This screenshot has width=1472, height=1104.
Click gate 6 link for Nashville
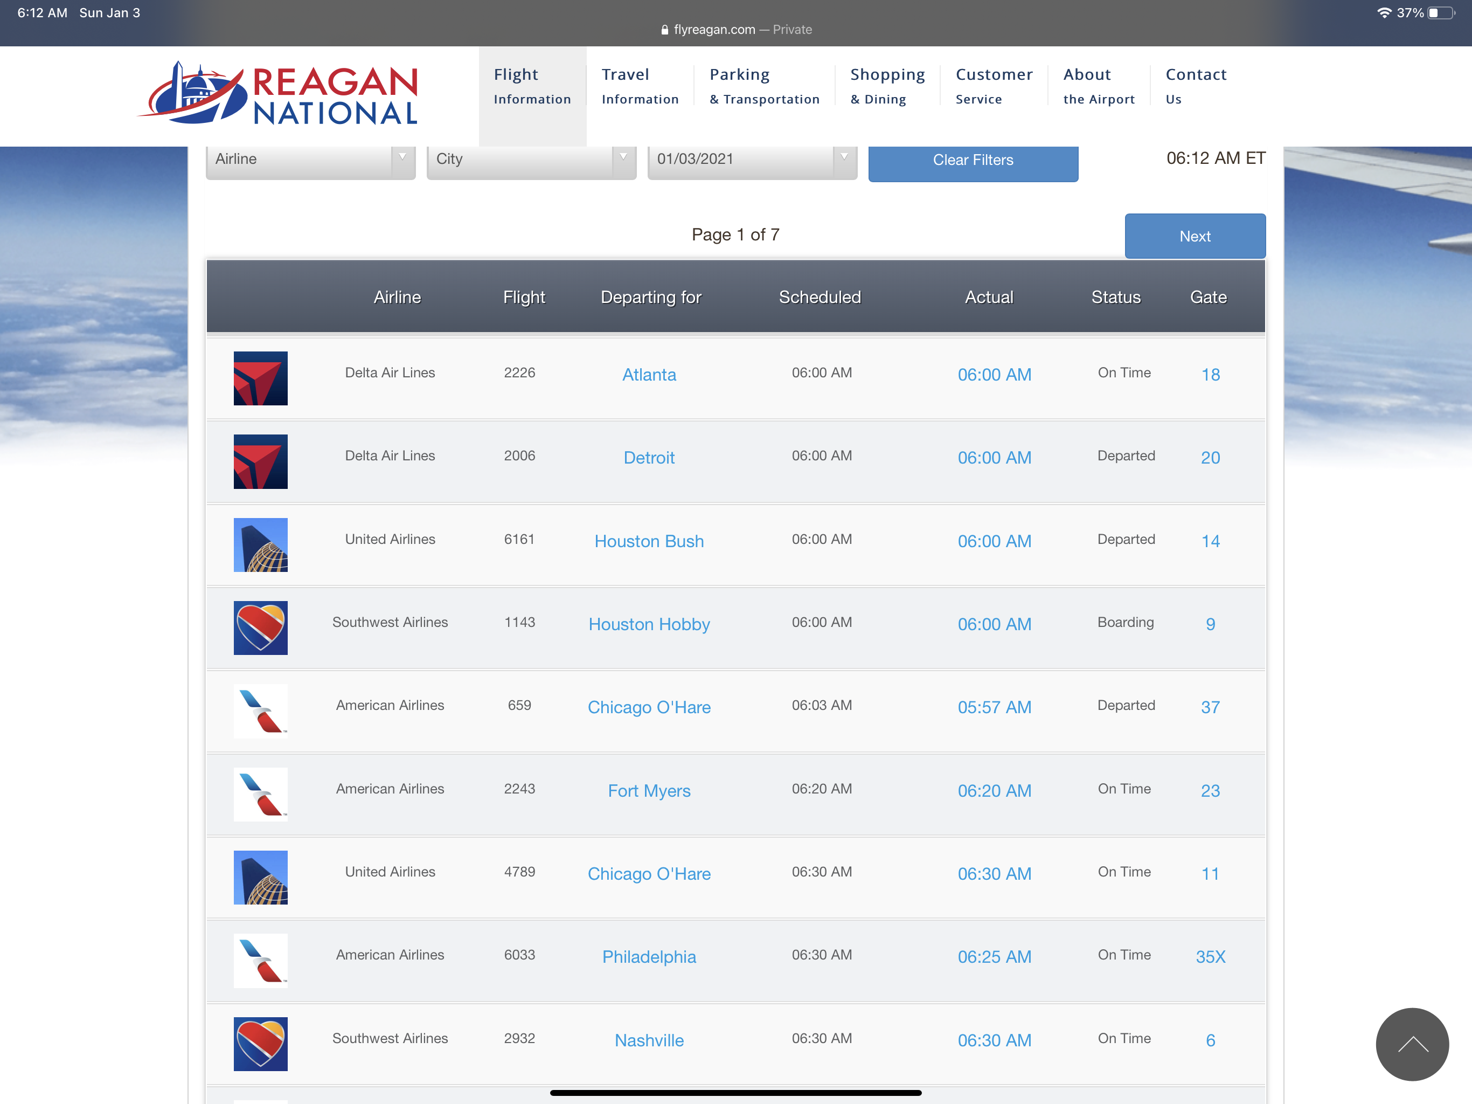[1211, 1041]
